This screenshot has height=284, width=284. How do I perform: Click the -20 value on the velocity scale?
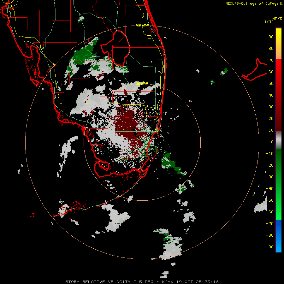[270, 165]
